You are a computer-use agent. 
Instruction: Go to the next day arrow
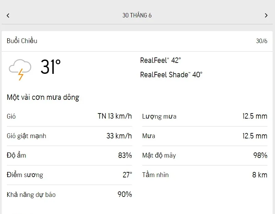coord(266,15)
